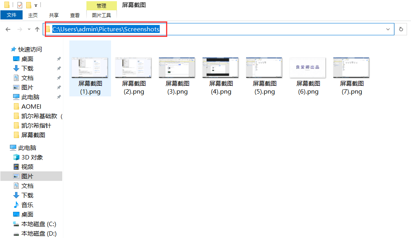
Task: Open the 共享 (Share) ribbon tab
Action: tap(53, 15)
